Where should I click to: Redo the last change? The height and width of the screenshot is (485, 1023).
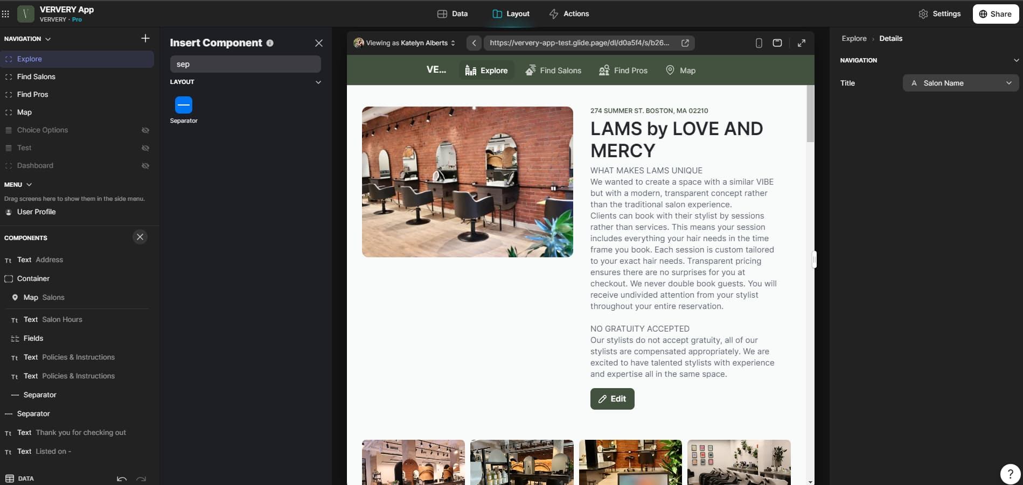pyautogui.click(x=141, y=479)
